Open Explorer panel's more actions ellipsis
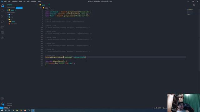This screenshot has width=200, height=112. click(x=36, y=5)
